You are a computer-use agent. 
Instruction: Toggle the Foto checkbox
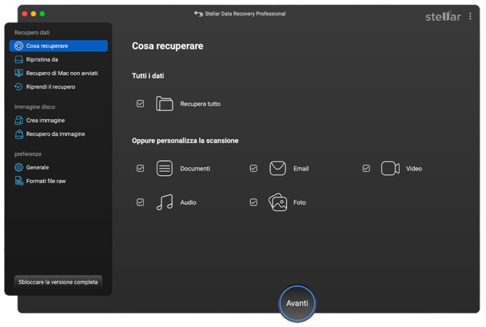coord(254,203)
